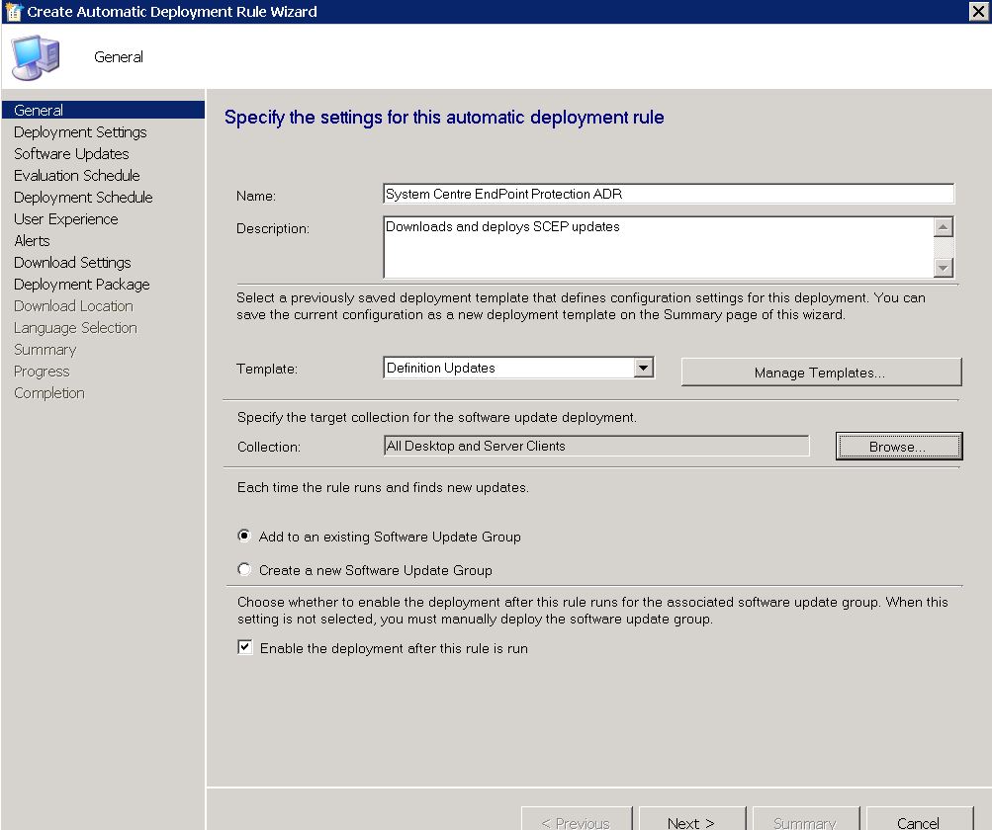Click the Previous button
Image resolution: width=992 pixels, height=830 pixels.
[x=577, y=820]
